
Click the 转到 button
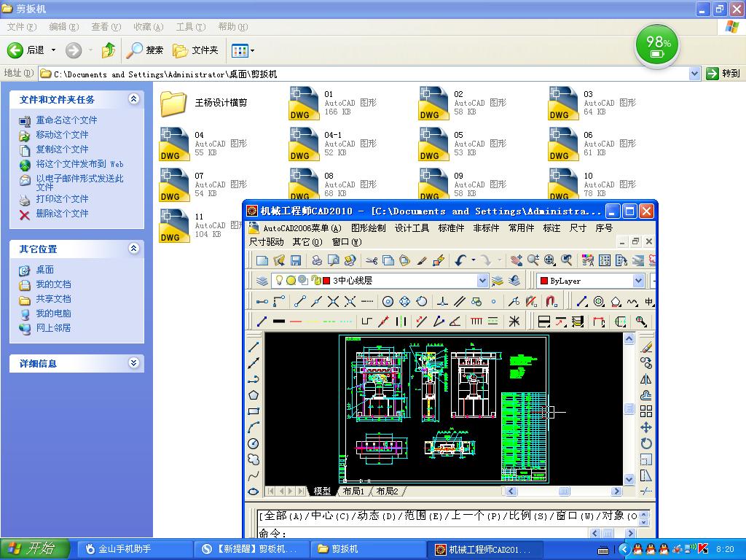point(723,74)
